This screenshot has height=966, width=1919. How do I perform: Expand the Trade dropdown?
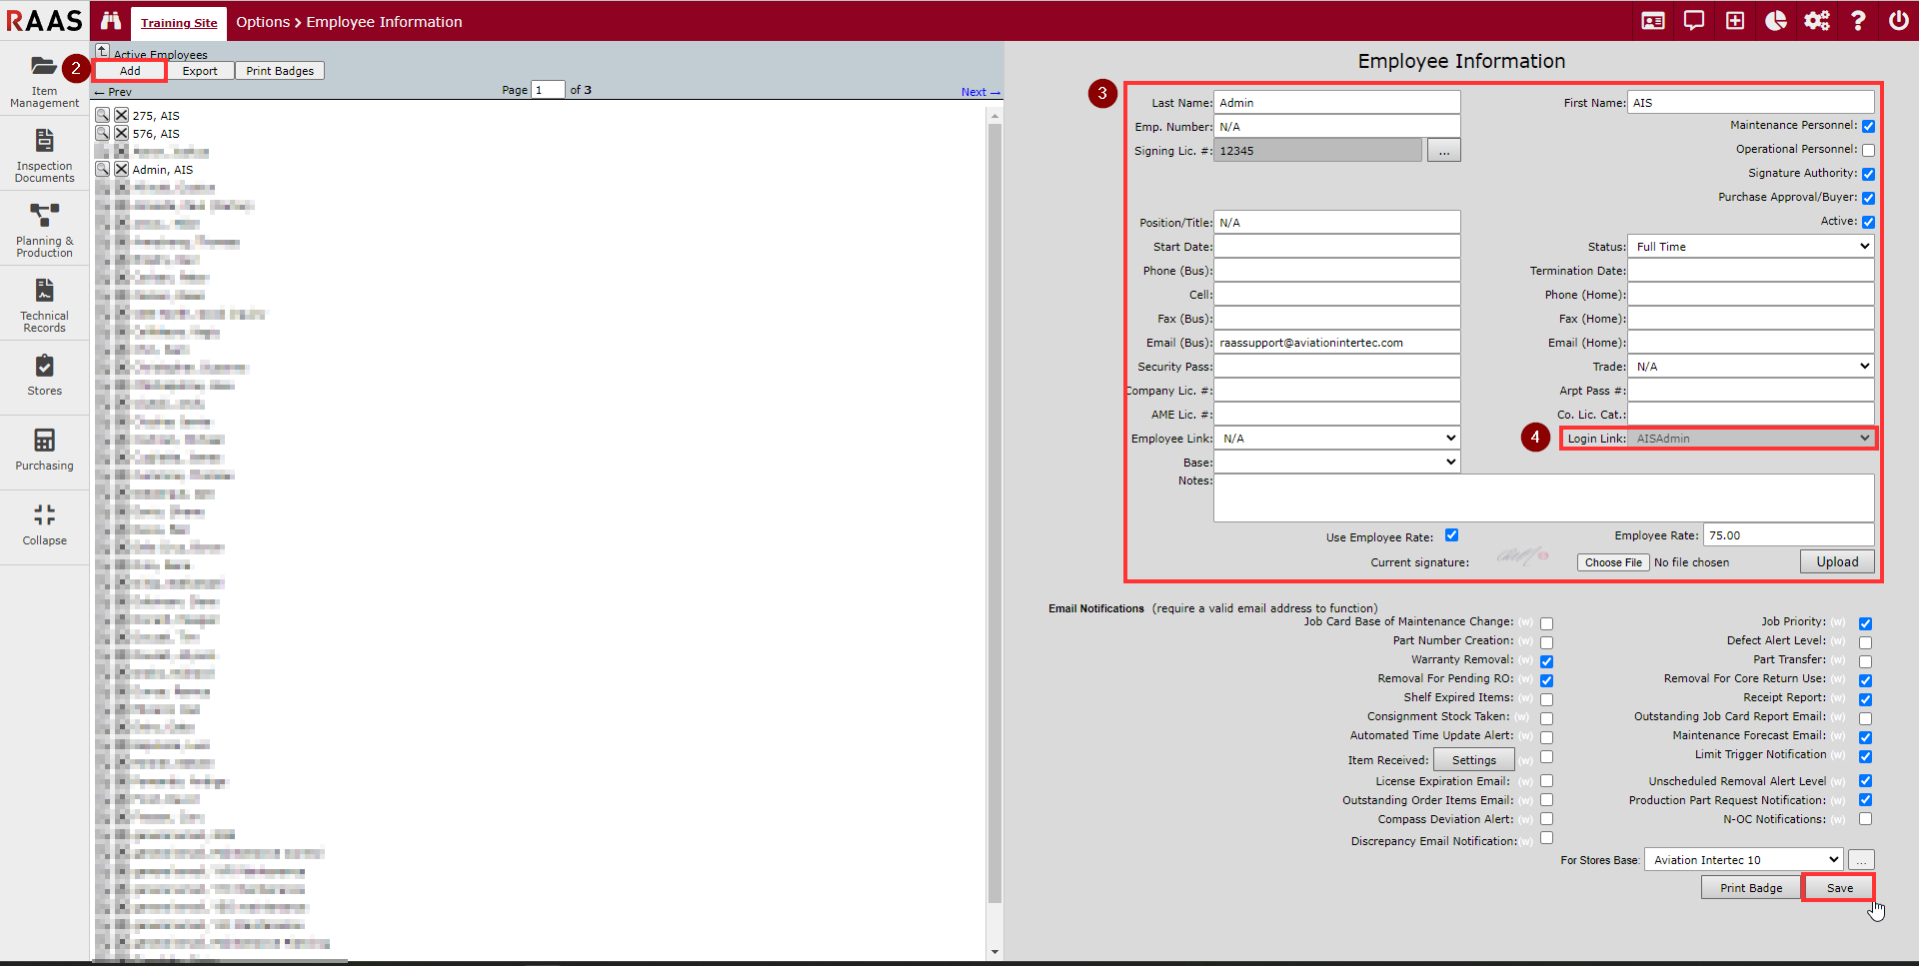pos(1750,367)
